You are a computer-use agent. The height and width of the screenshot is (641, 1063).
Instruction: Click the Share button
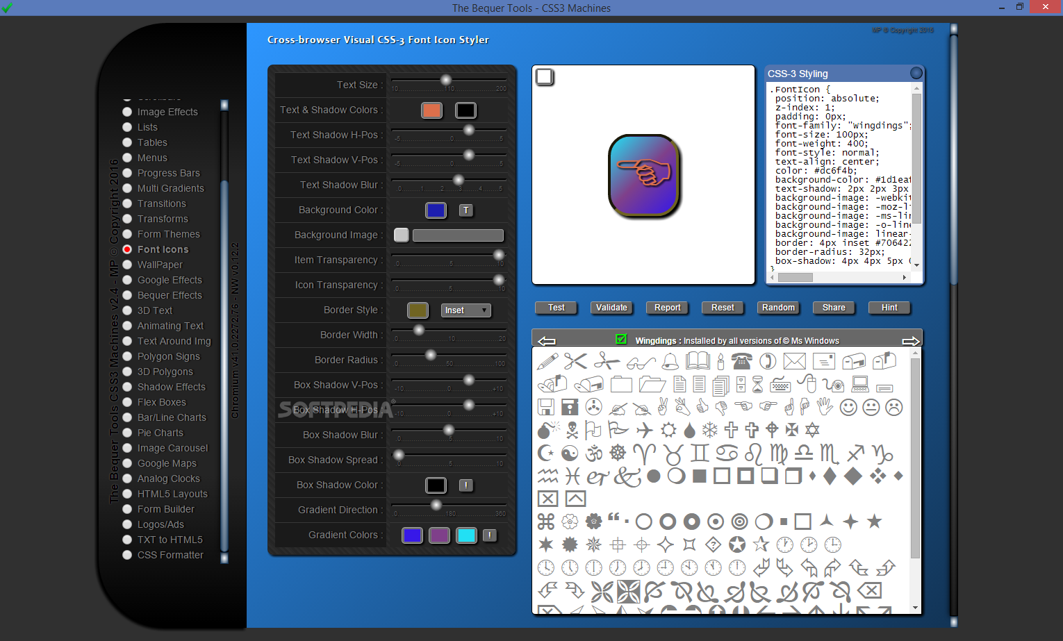834,308
